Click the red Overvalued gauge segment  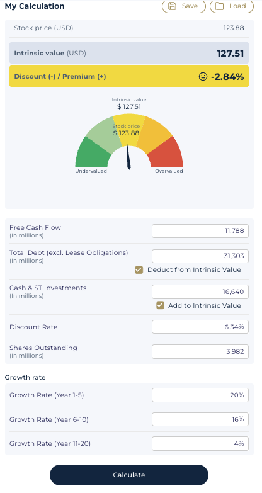167,154
